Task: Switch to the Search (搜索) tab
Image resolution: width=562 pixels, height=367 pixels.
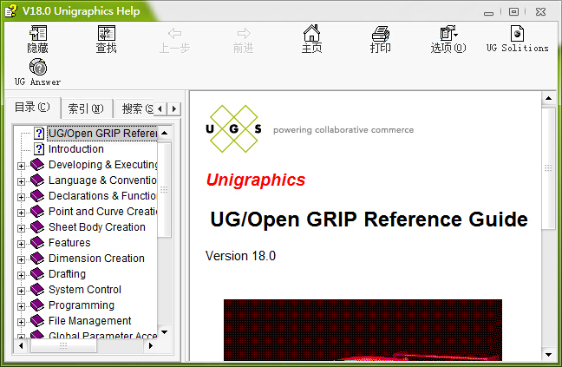Action: click(x=135, y=108)
